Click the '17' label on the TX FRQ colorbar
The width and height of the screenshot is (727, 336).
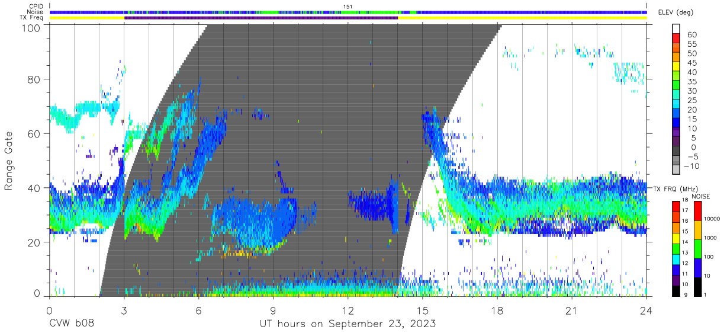click(684, 210)
